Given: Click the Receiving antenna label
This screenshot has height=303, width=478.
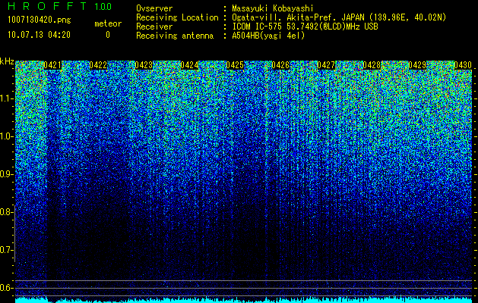Looking at the screenshot, I should [175, 36].
